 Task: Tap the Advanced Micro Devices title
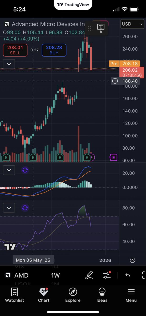pos(48,24)
